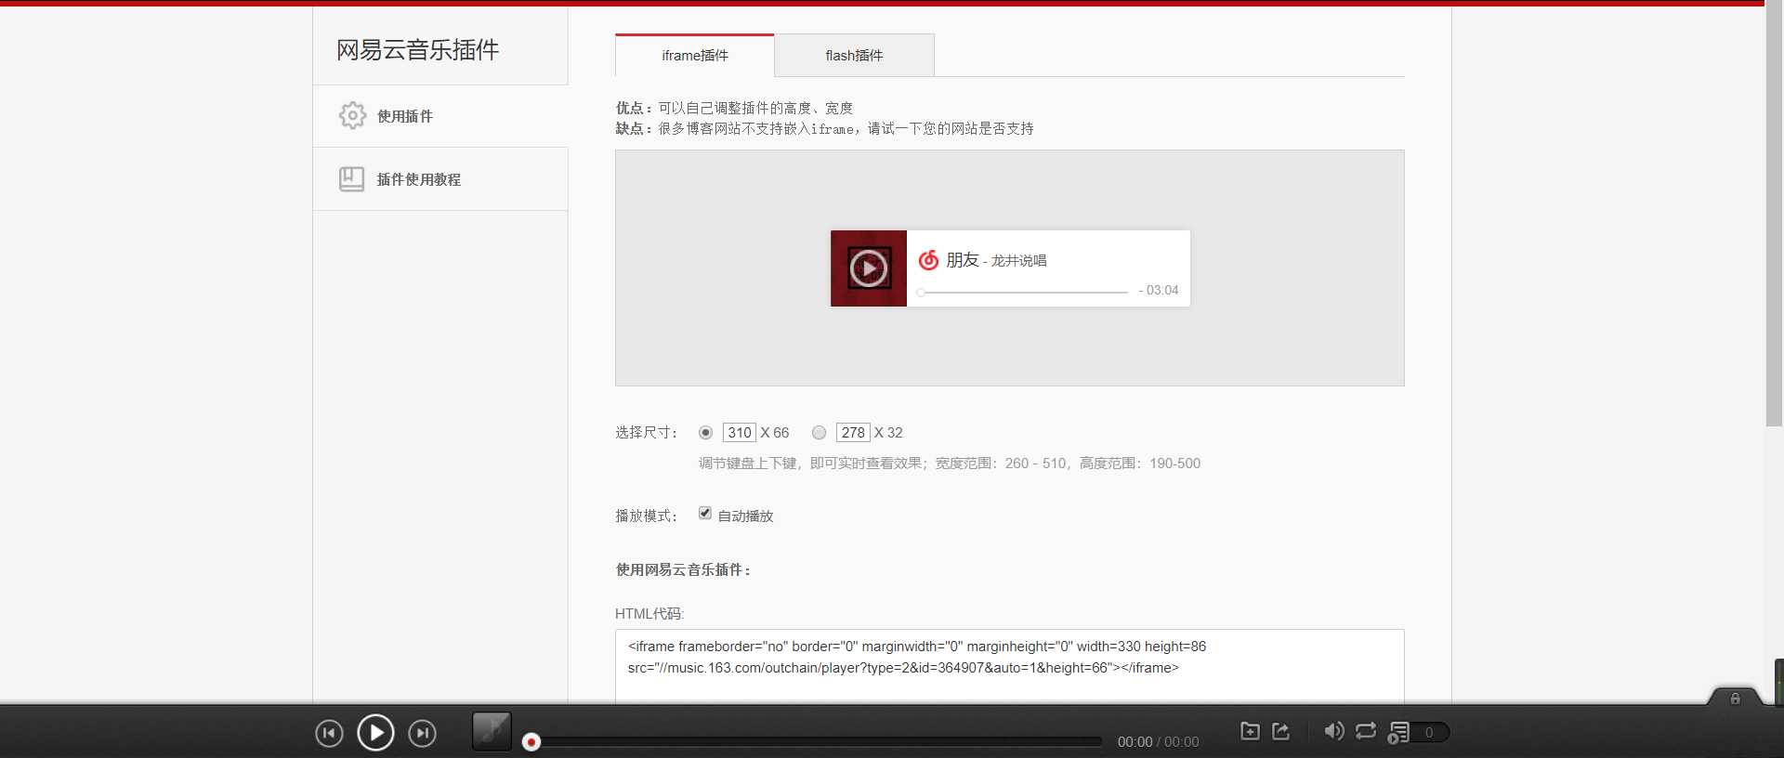
Task: Click the 网易云音乐插件 heading
Action: click(417, 50)
